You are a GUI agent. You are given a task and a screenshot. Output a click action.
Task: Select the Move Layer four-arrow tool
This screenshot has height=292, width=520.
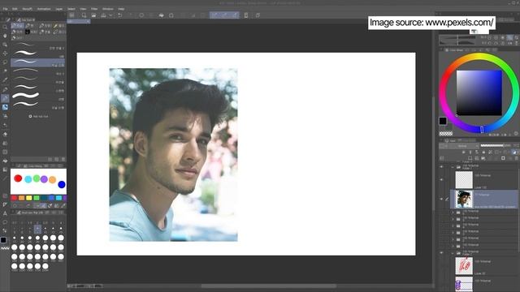point(5,53)
